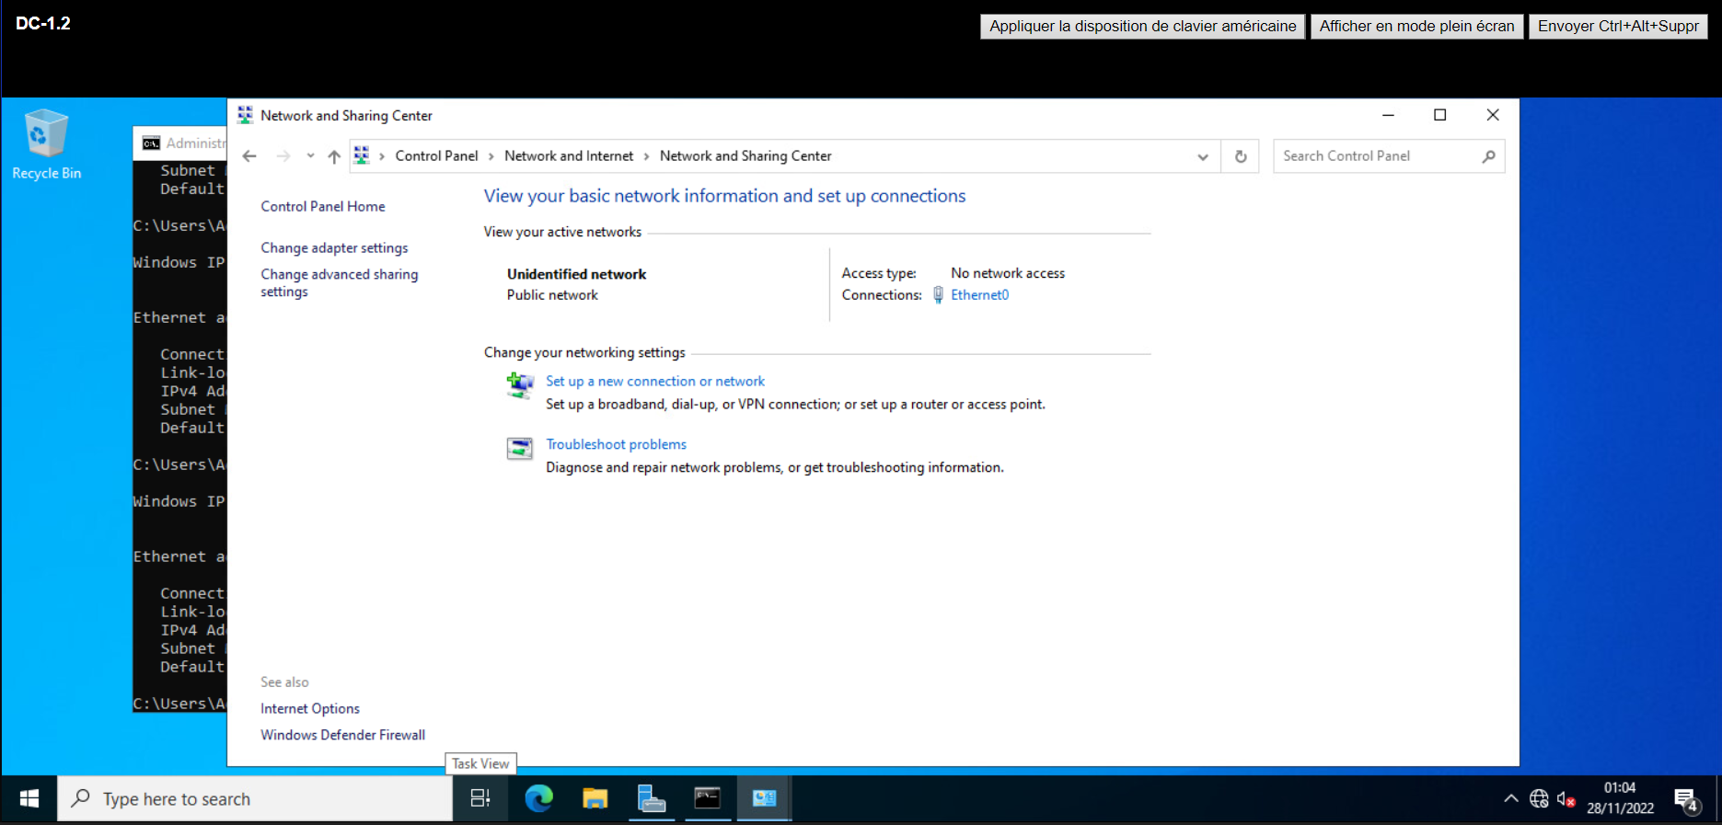Open the clock showing 01:04
Screen dimensions: 1722x825
[1620, 798]
